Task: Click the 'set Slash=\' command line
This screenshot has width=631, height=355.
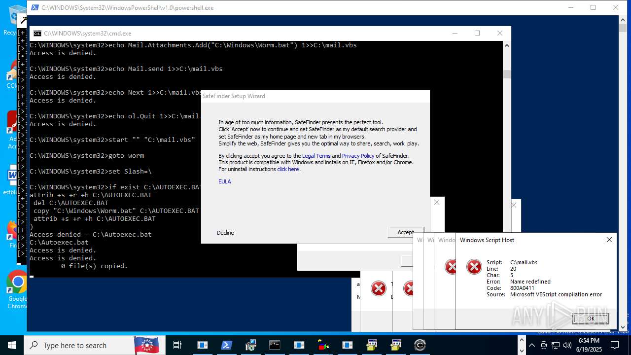Action: point(130,172)
